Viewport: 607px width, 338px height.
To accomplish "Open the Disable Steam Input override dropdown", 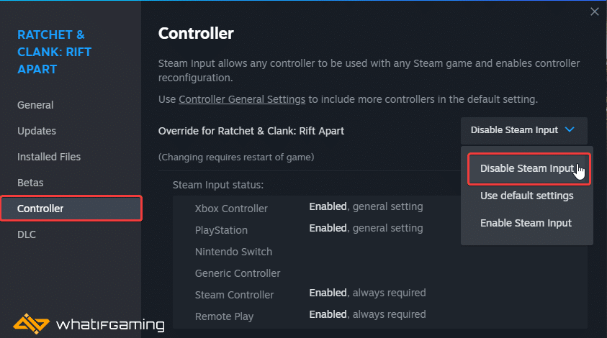I will pyautogui.click(x=523, y=130).
